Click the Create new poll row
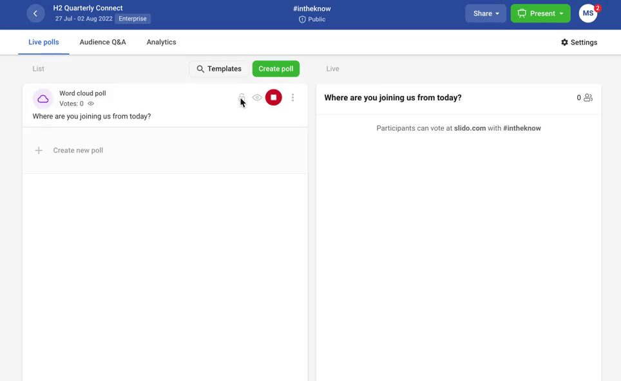 click(x=165, y=151)
